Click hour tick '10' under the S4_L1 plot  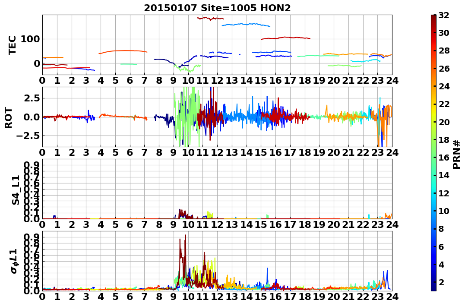188,224
